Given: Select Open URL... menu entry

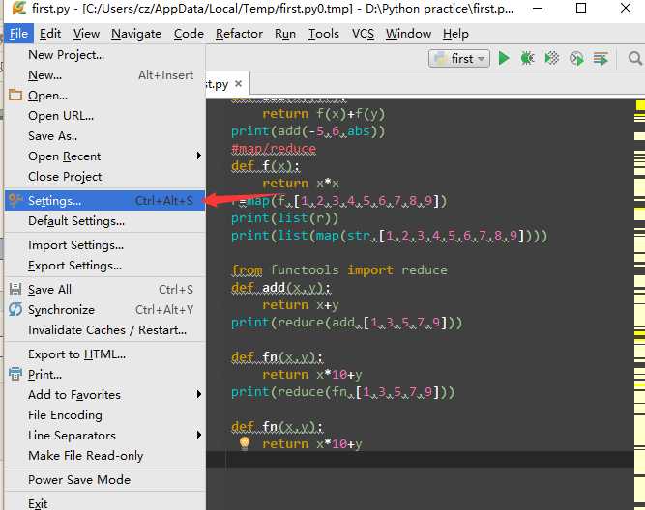Looking at the screenshot, I should (104, 116).
